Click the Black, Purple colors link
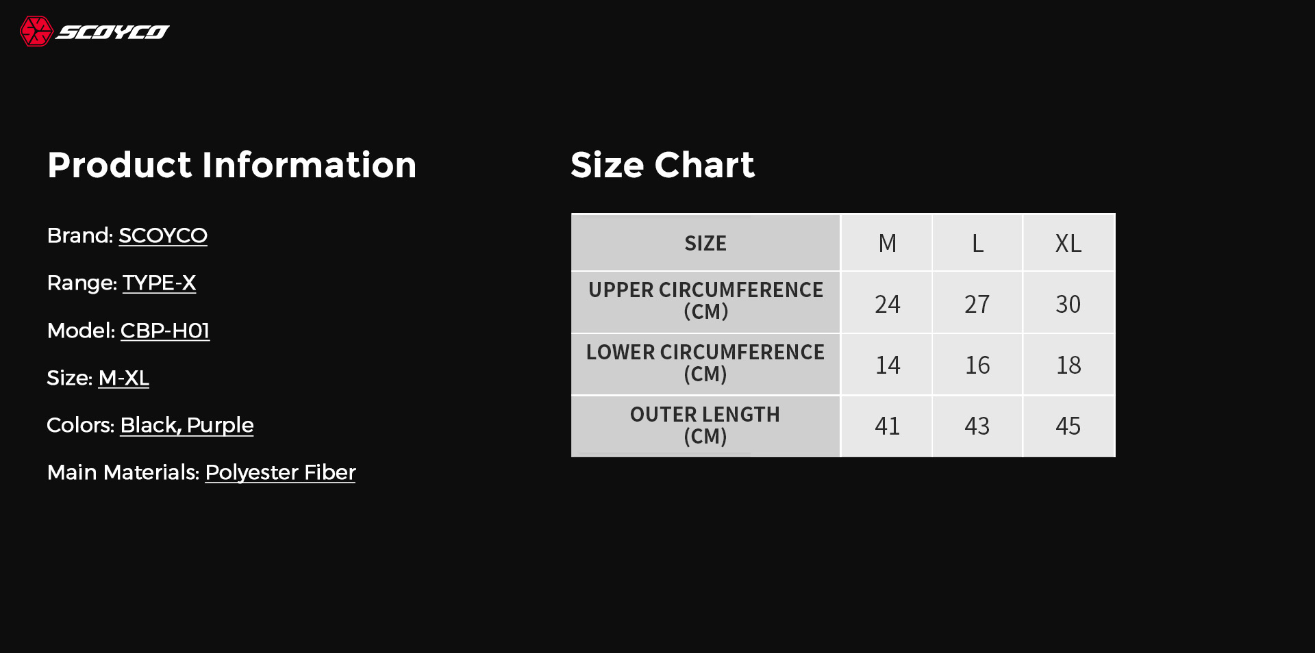1315x653 pixels. pos(187,425)
